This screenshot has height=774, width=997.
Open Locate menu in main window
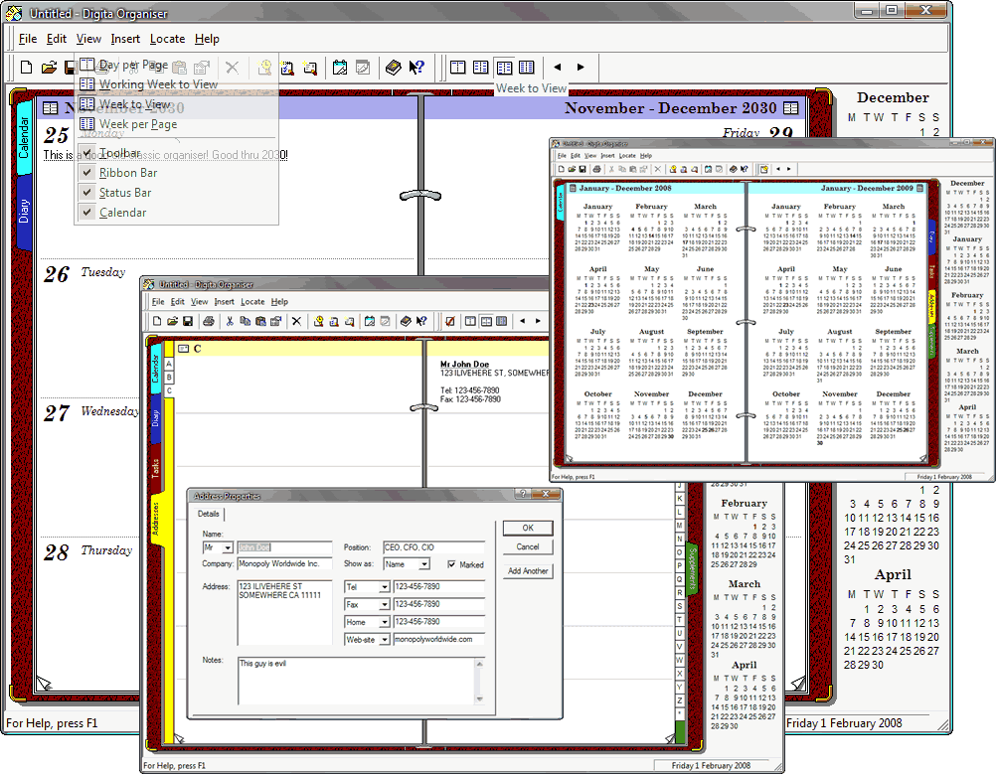[x=167, y=39]
